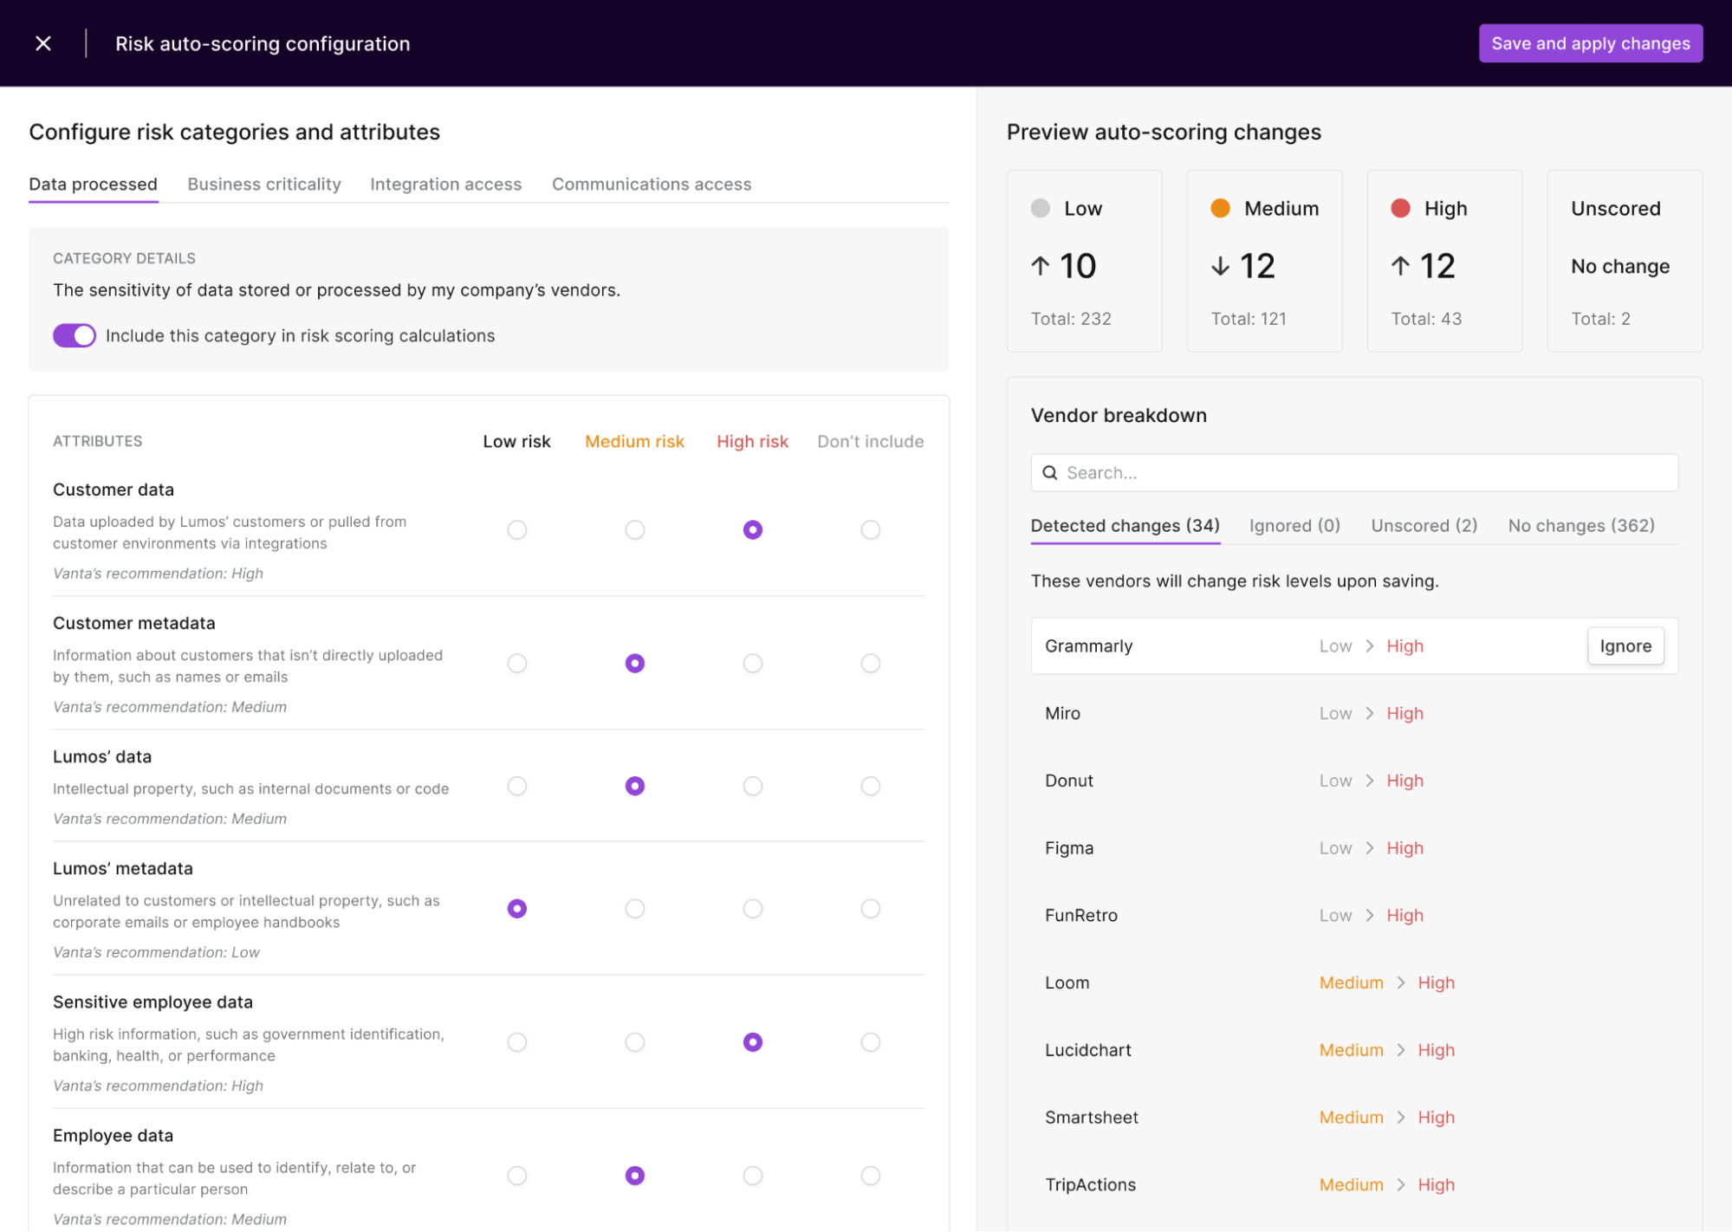
Task: Click the search magnifier icon in Vendor breakdown
Action: click(1050, 472)
